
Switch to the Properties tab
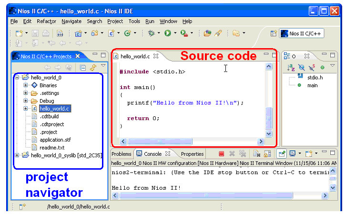click(x=193, y=154)
